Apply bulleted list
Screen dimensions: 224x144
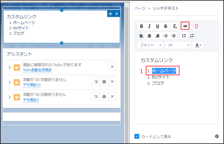click(x=184, y=36)
